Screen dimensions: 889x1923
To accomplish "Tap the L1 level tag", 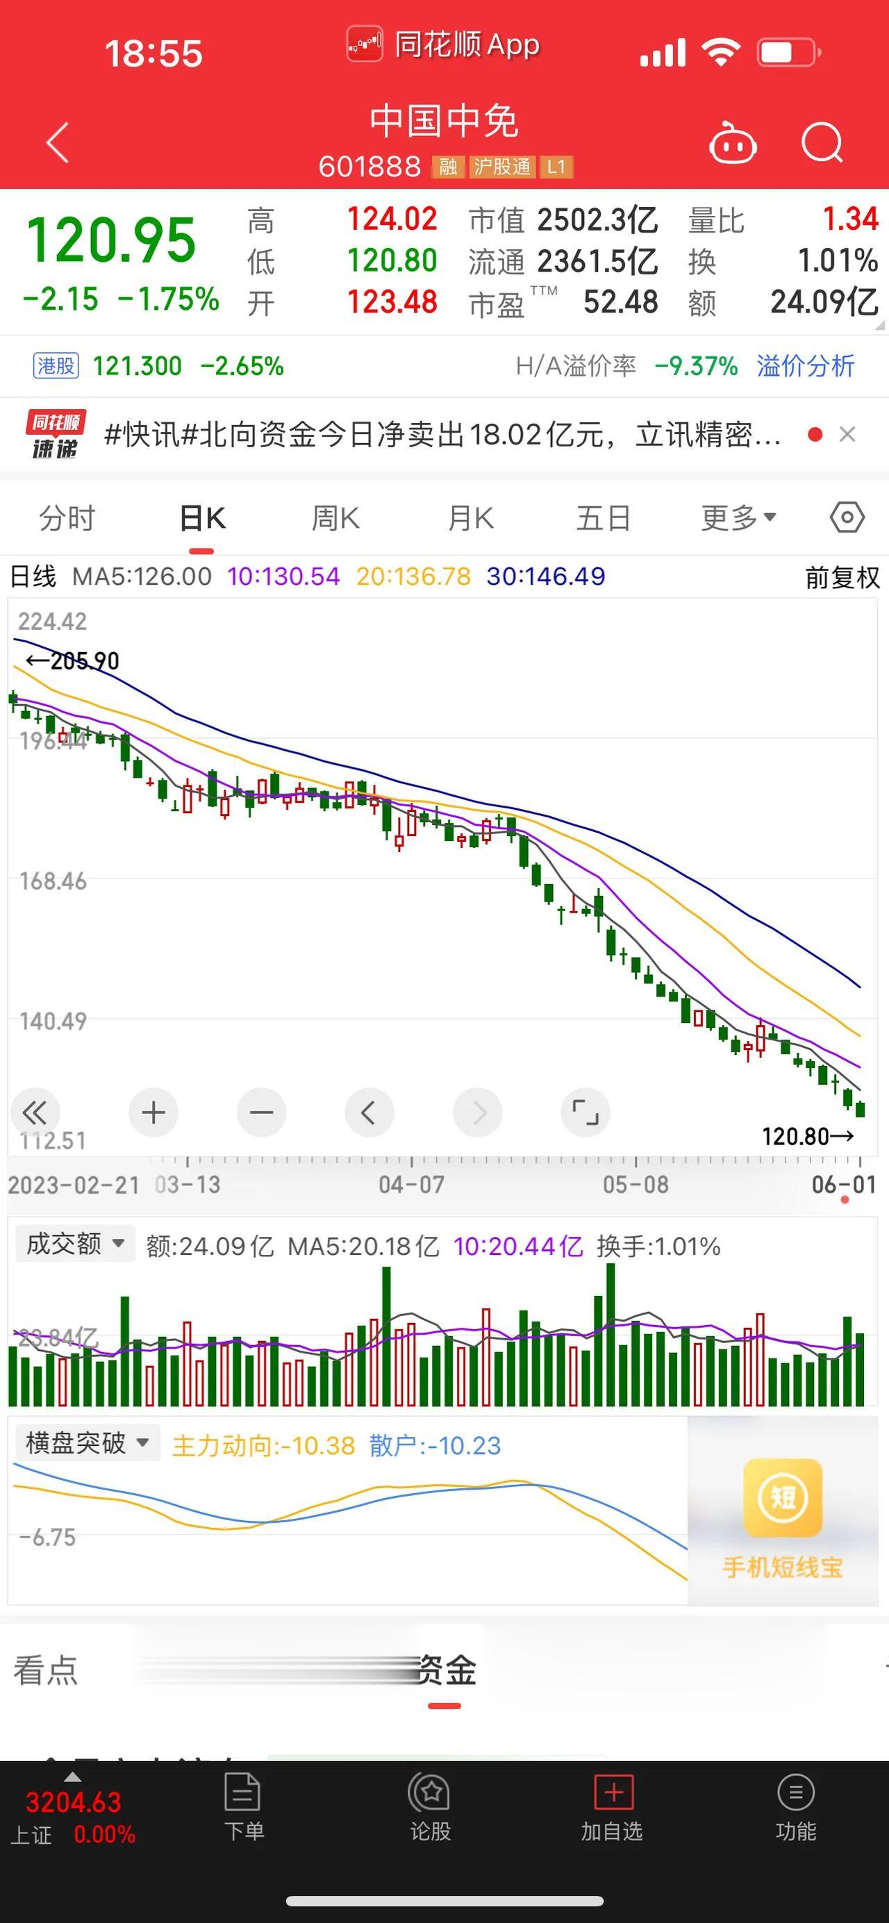I will click(x=556, y=167).
